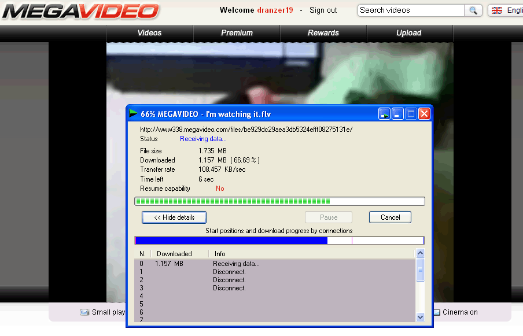Click the greyed Pause button
This screenshot has width=523, height=336.
pyautogui.click(x=329, y=217)
